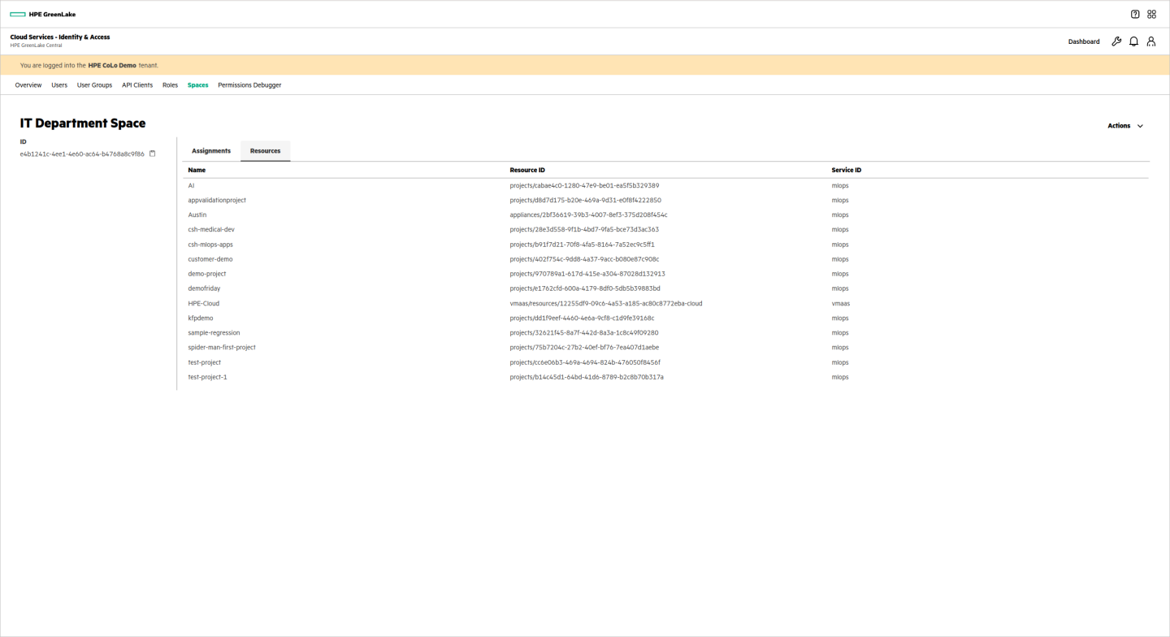Screen dimensions: 1170x637
Task: Select the customer-demo resource name
Action: click(x=210, y=259)
